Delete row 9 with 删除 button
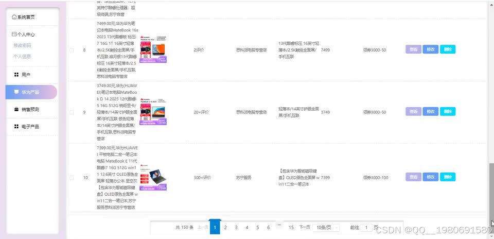 click(448, 111)
